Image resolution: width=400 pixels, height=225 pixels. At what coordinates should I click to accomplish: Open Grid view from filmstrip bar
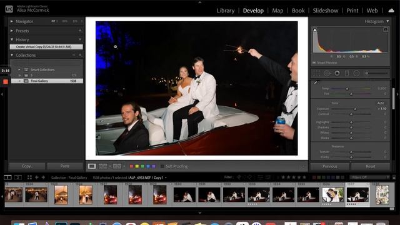click(x=29, y=177)
